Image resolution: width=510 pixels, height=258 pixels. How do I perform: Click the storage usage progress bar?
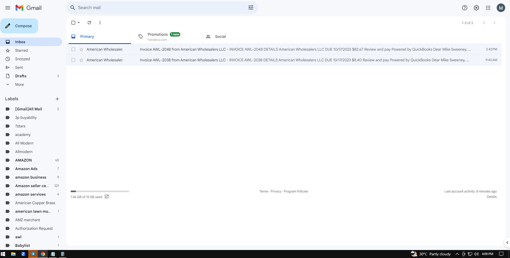100,191
